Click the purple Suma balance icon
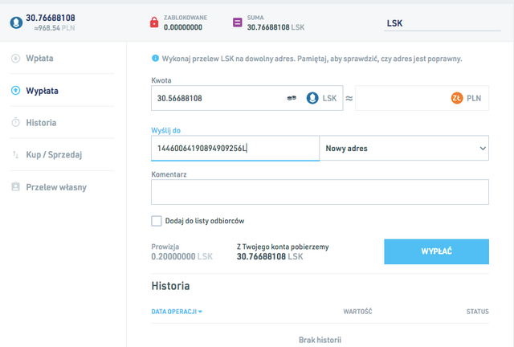 237,22
